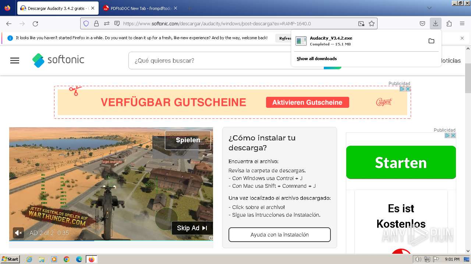
Task: Click the page vertical scrollbar thumb
Action: (x=468, y=78)
